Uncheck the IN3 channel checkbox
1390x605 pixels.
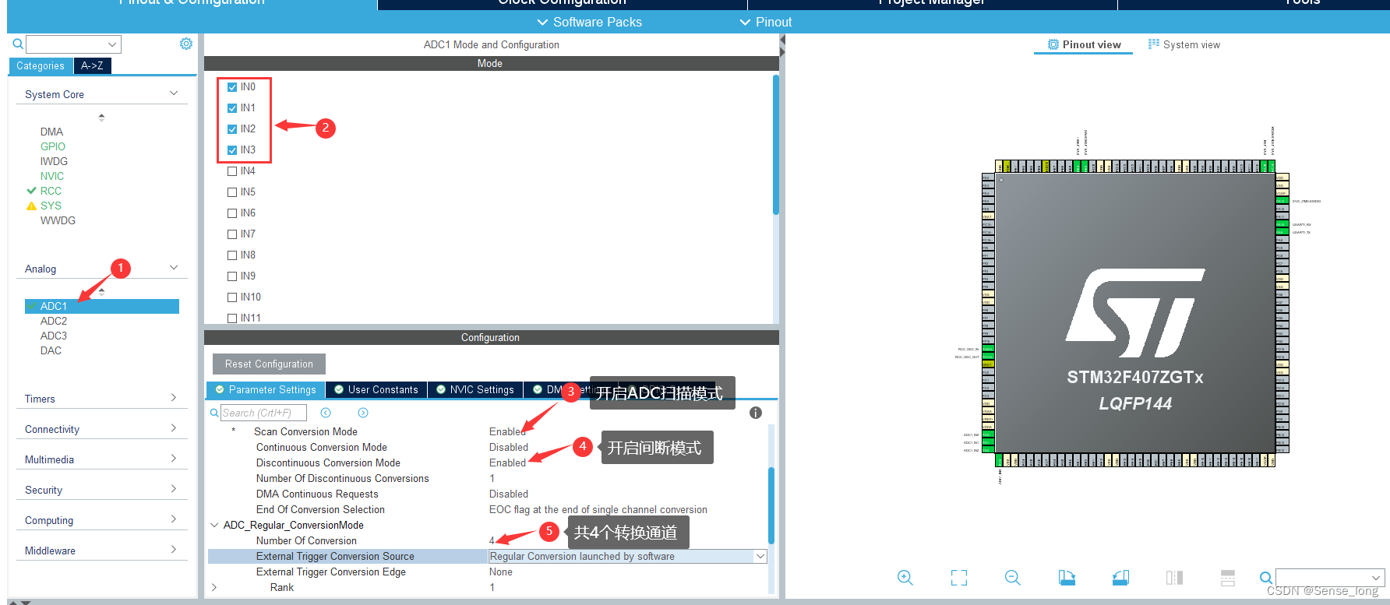tap(232, 150)
